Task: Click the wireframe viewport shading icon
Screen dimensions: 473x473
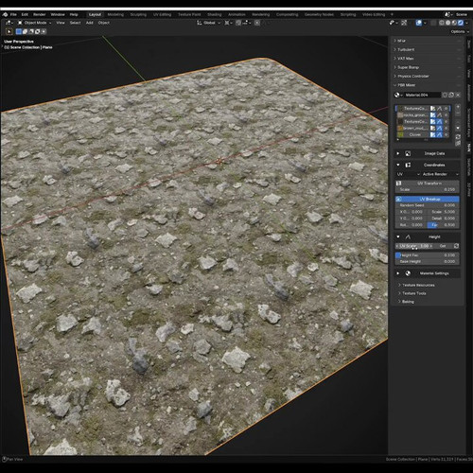Action: point(442,23)
